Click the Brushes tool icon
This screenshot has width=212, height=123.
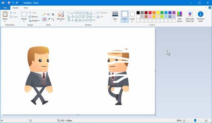coord(61,14)
